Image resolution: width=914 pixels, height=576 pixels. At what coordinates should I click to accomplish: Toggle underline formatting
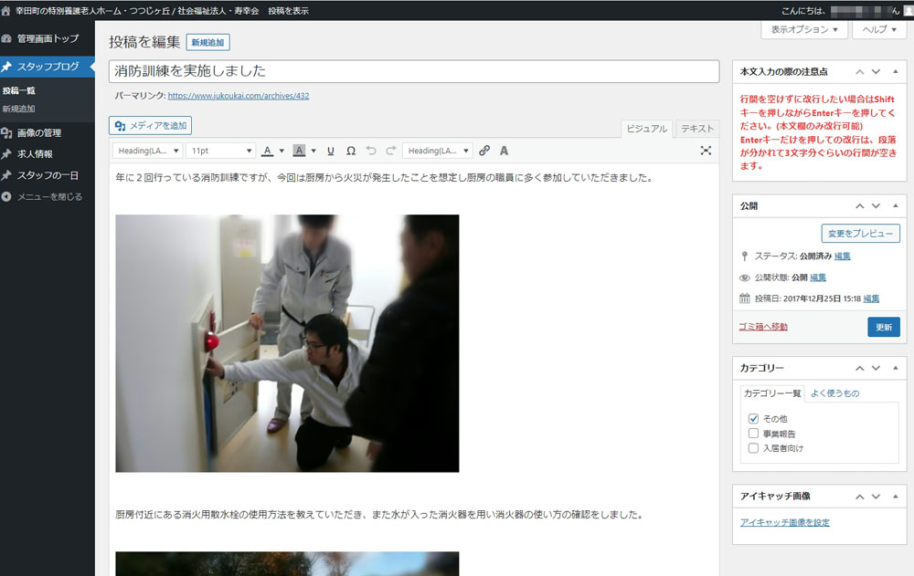331,151
